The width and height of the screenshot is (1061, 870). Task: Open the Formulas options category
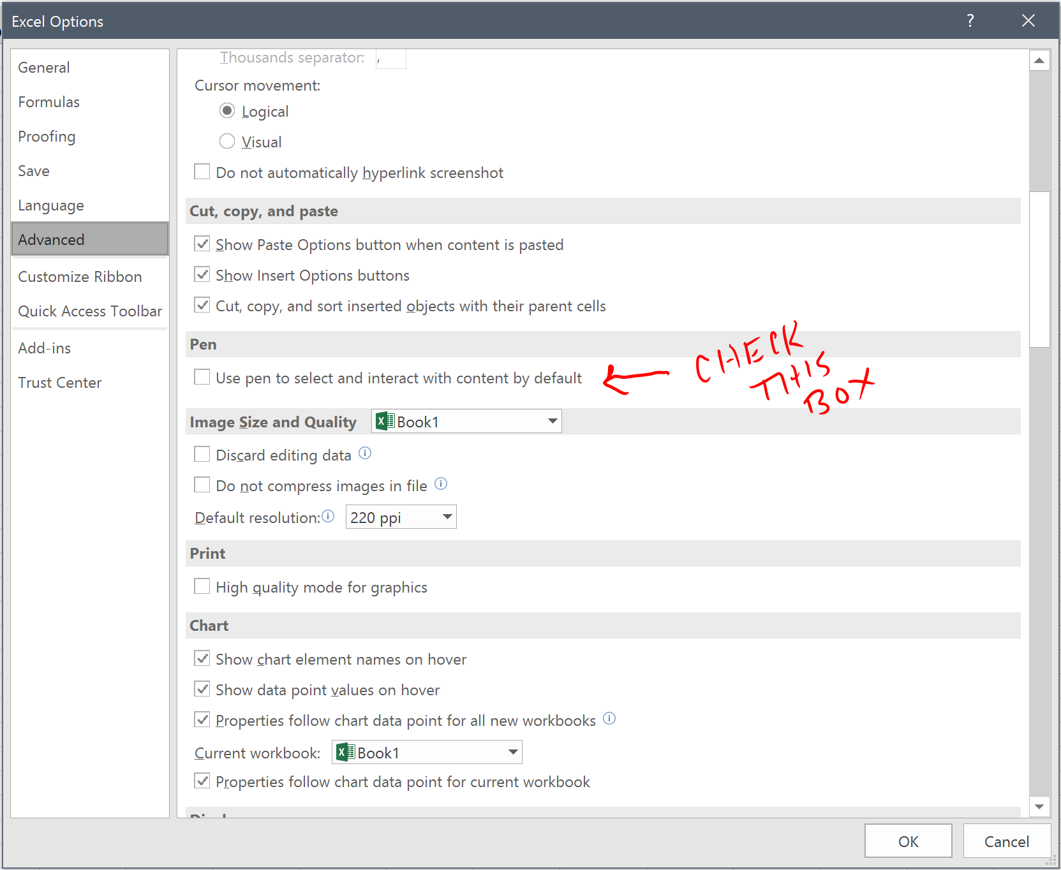click(x=89, y=102)
